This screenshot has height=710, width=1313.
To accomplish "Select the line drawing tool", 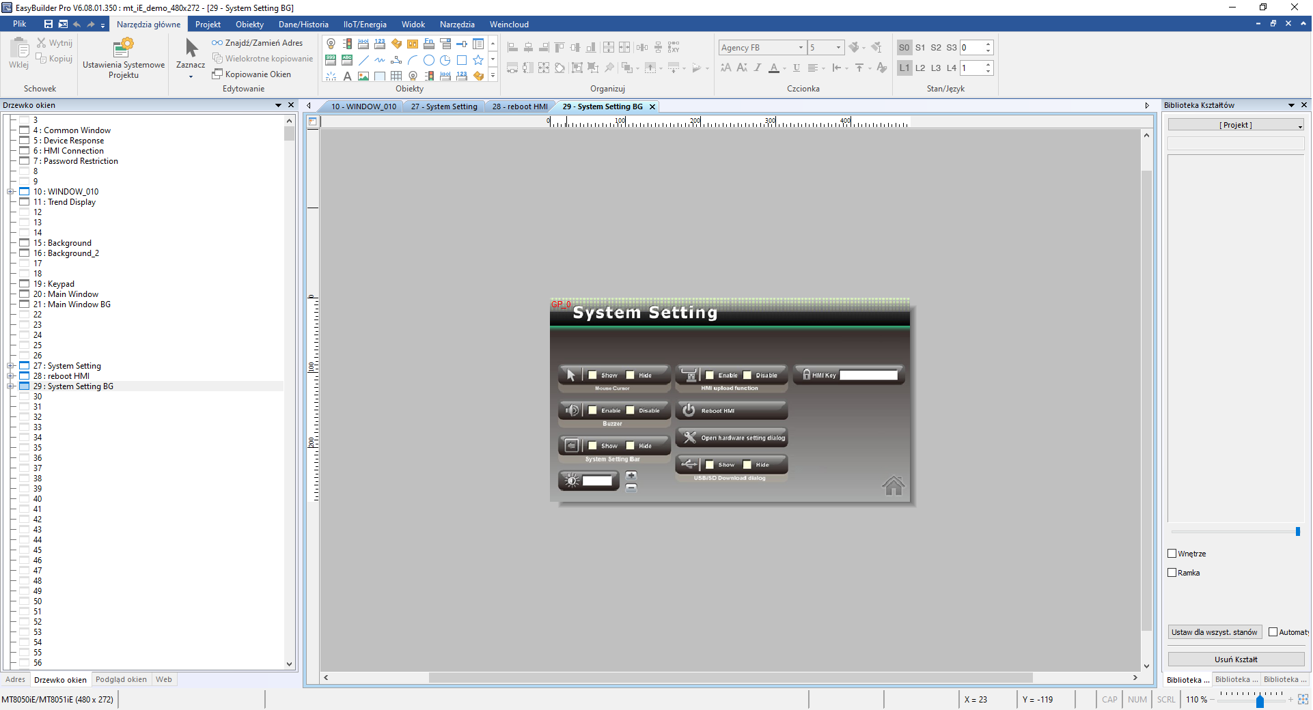I will coord(363,60).
